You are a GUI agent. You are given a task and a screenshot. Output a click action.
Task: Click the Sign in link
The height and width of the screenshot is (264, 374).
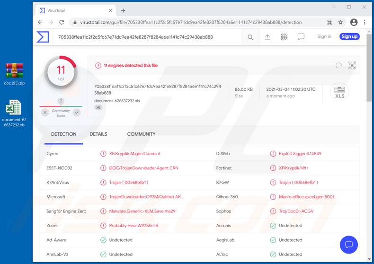[324, 36]
